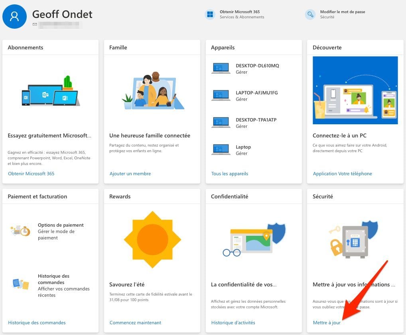Screen dimensions: 406x335
Task: Click Obtenir Microsoft 365 link in Abonnements
Action: (31, 174)
